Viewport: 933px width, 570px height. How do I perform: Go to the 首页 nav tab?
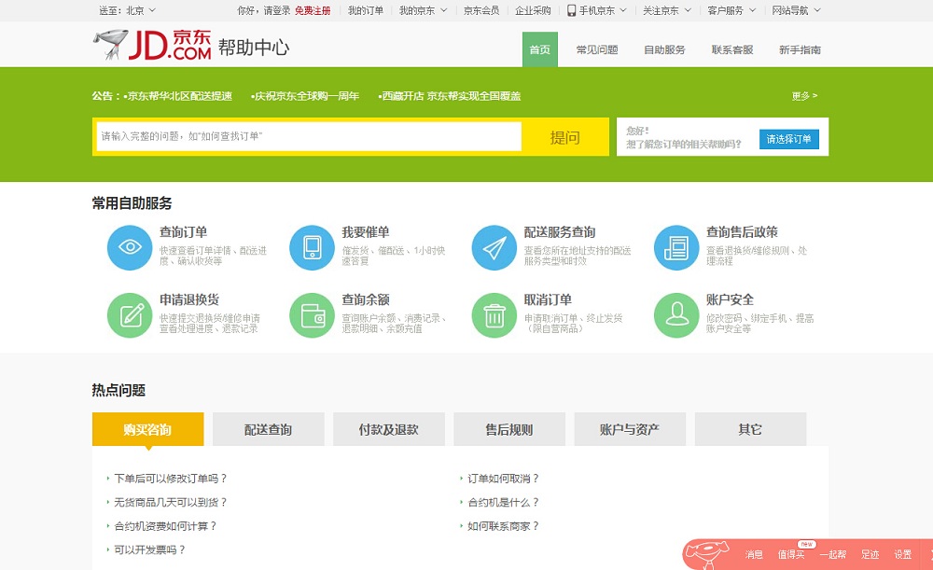pos(540,49)
